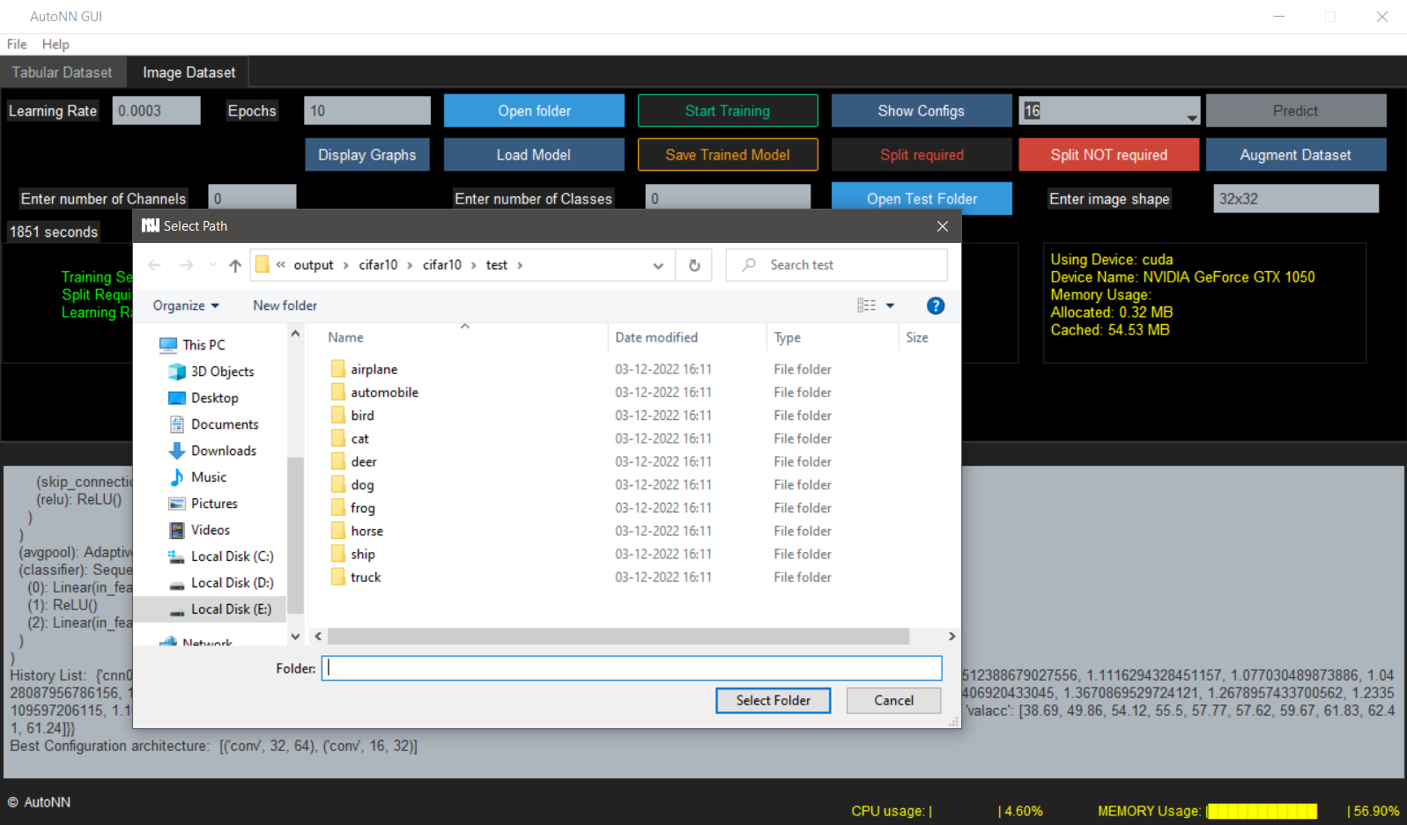Image resolution: width=1407 pixels, height=825 pixels.
Task: Expand the batch size 16 combo box
Action: click(1191, 118)
